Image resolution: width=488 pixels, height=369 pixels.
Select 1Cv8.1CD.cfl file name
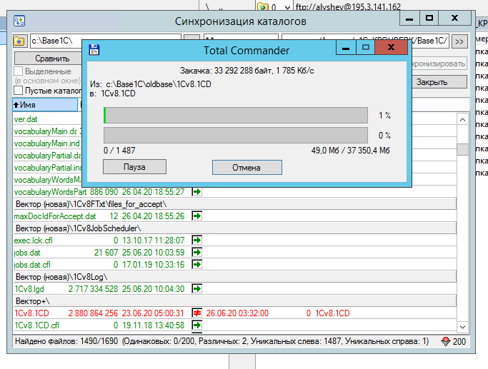pos(36,325)
